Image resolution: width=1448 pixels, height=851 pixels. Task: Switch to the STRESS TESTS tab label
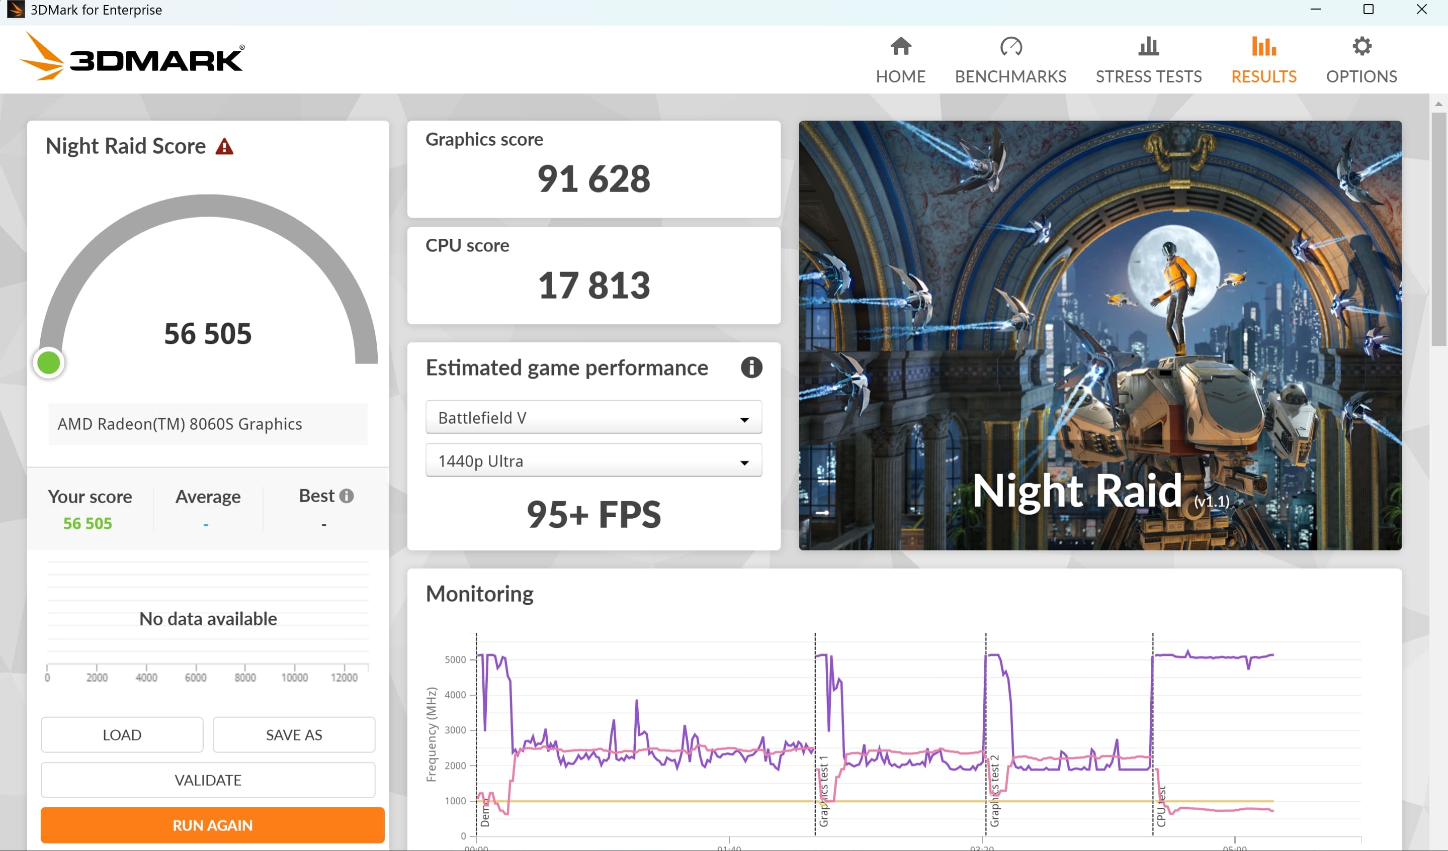1148,76
